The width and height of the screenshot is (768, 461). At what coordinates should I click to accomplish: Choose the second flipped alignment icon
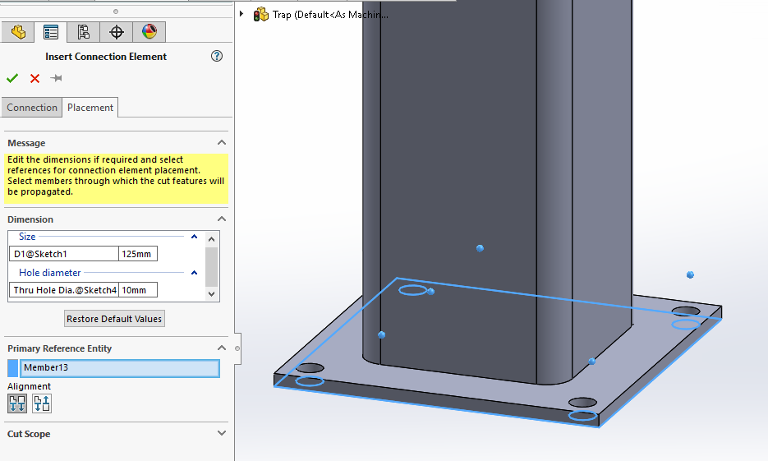coord(42,403)
